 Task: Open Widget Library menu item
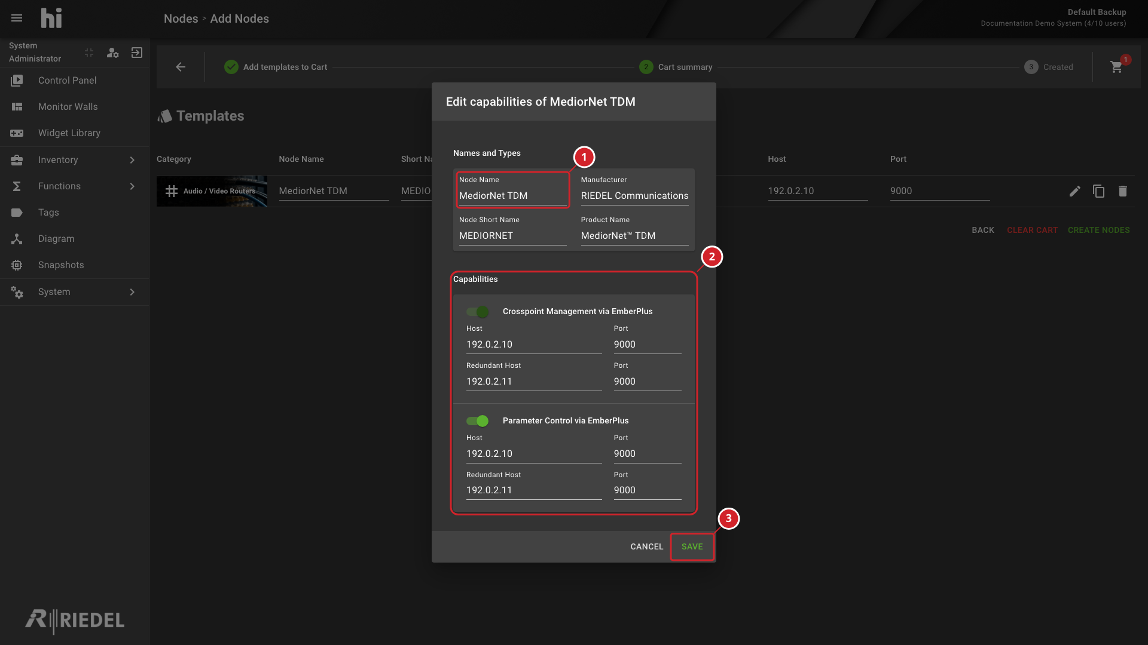tap(74, 133)
